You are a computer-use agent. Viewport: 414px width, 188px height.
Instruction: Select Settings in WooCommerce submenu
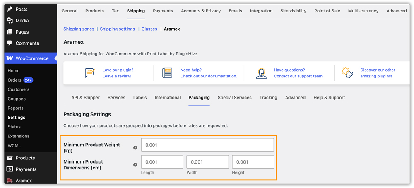(17, 118)
